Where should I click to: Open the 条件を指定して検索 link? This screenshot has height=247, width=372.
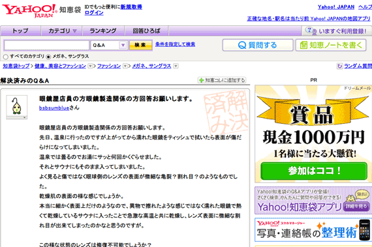(175, 44)
